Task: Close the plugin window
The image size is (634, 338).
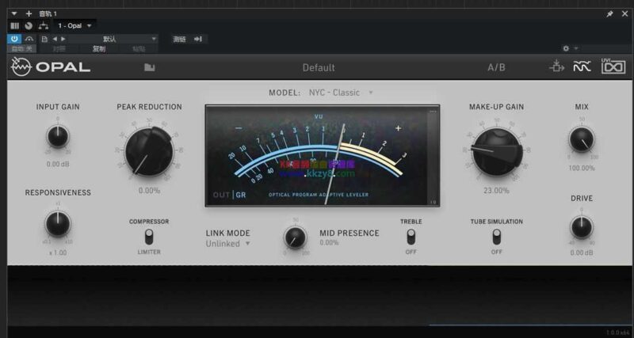Action: point(624,13)
